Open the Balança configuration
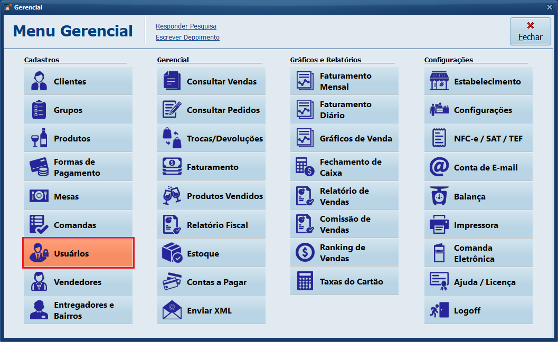 pyautogui.click(x=478, y=196)
